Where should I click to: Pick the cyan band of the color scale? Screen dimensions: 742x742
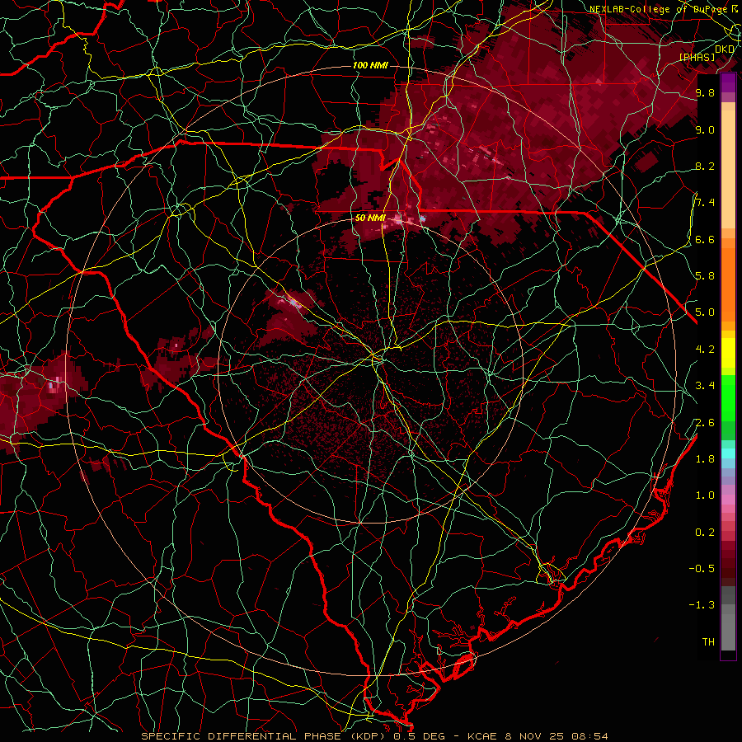728,453
